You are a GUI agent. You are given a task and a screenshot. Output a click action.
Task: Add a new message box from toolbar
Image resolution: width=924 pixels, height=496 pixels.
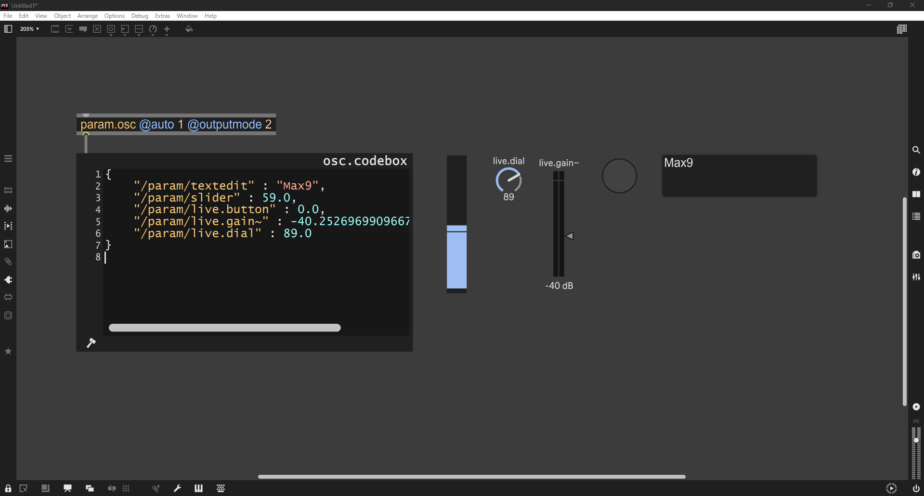(x=69, y=29)
